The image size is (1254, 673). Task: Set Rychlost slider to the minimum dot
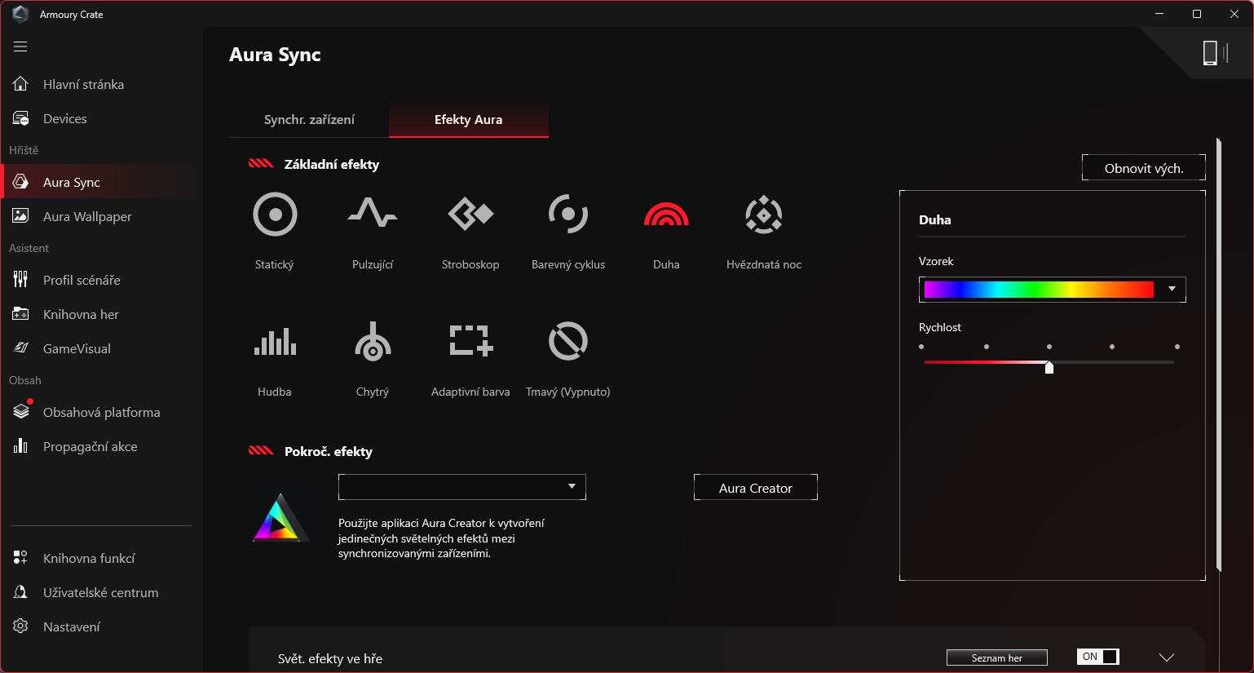click(921, 347)
